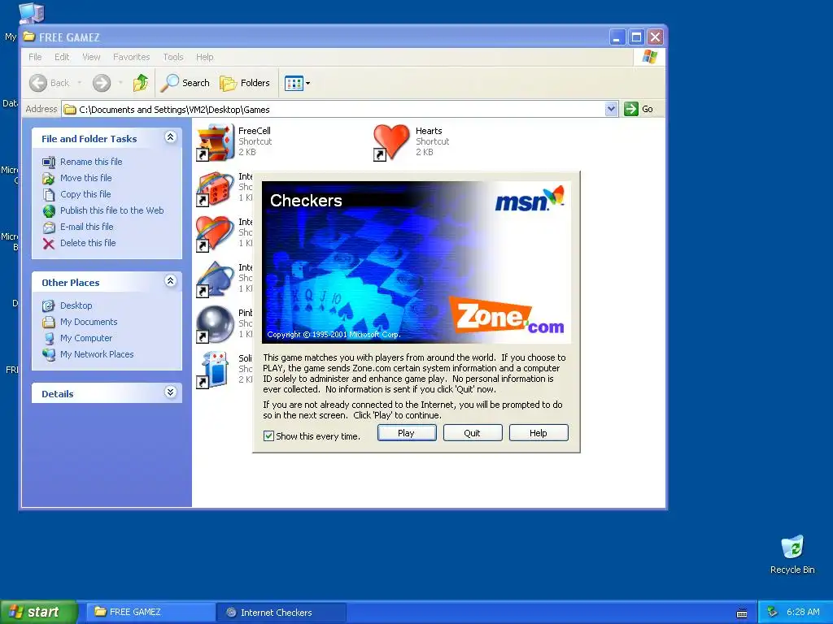Open the Help menu in Explorer

tap(204, 57)
